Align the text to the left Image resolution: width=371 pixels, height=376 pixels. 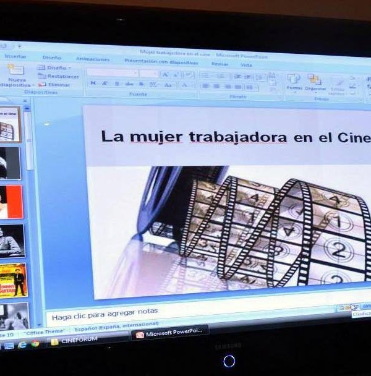coord(205,86)
